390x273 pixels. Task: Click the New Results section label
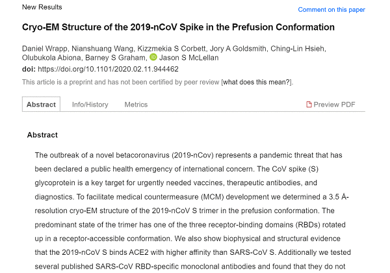[42, 7]
